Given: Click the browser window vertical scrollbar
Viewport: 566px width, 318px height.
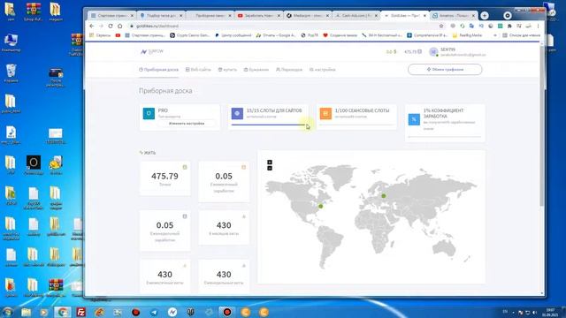Looking at the screenshot, I should pos(541,126).
